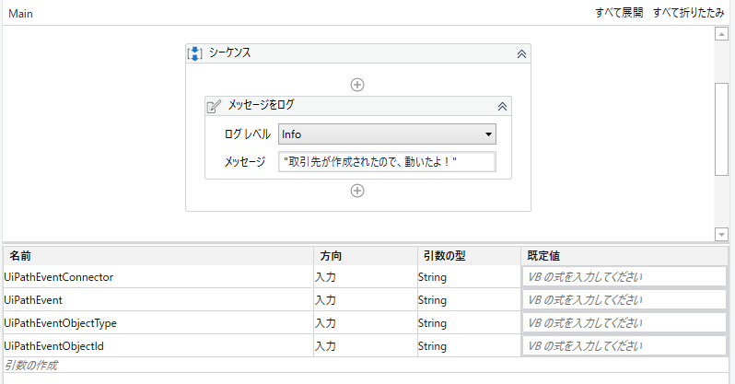The height and width of the screenshot is (384, 735).
Task: Select the メッセージをログ title text
Action: click(x=261, y=105)
